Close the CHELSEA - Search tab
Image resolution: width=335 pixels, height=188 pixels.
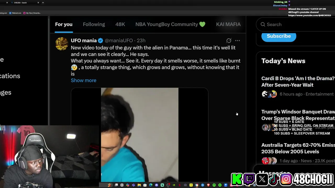click(38, 3)
